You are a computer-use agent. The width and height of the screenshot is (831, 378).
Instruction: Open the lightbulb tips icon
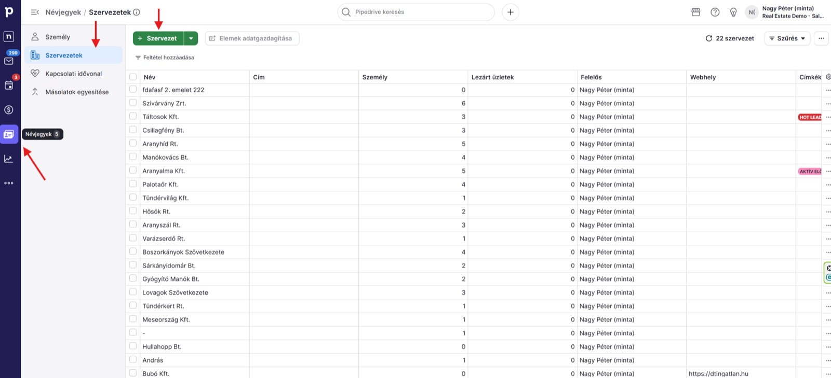(733, 12)
